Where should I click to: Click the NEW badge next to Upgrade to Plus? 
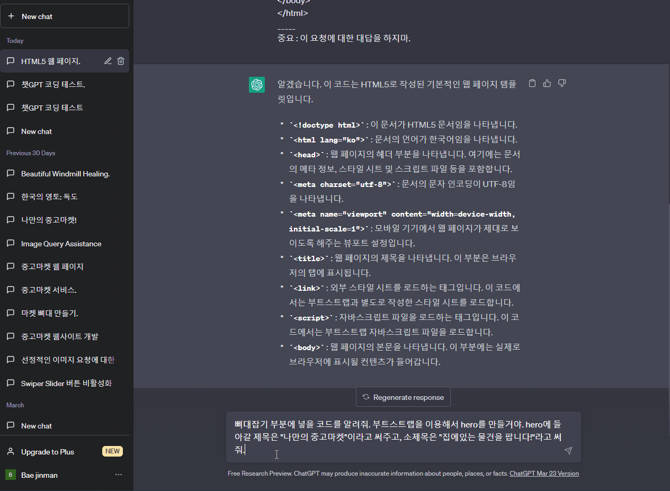pyautogui.click(x=112, y=451)
